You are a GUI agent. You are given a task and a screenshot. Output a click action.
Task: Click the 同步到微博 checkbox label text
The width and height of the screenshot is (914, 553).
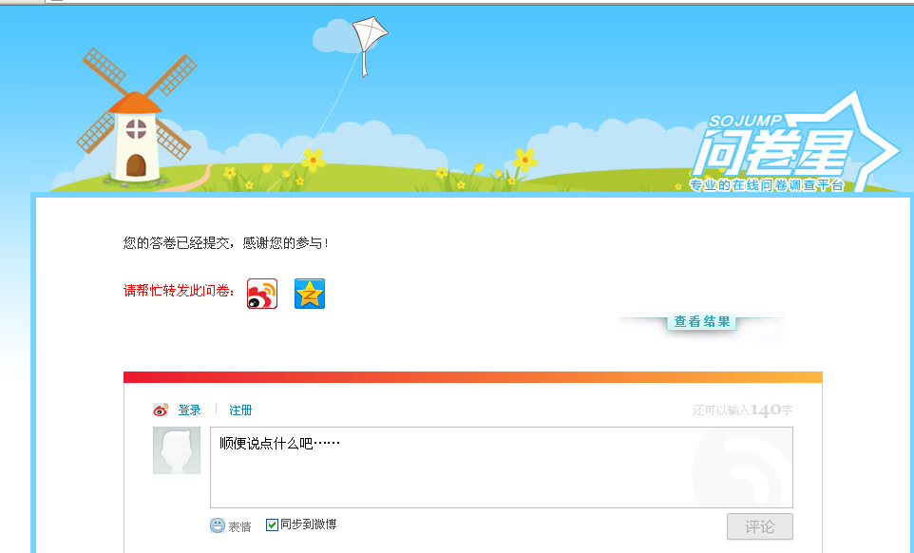click(309, 524)
